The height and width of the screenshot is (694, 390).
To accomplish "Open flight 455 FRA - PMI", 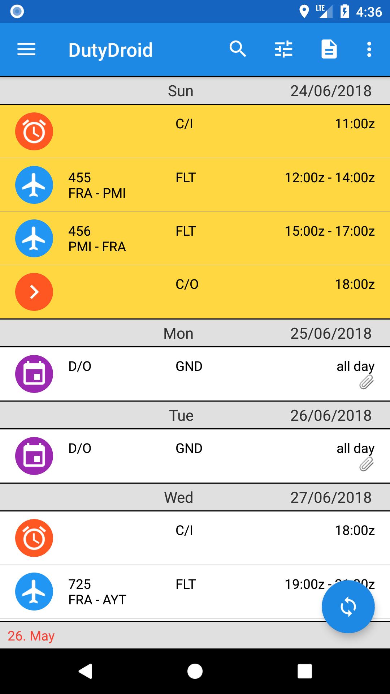I will point(195,185).
